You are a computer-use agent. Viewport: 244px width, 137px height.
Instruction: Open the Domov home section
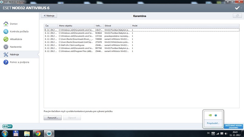coord(14,24)
